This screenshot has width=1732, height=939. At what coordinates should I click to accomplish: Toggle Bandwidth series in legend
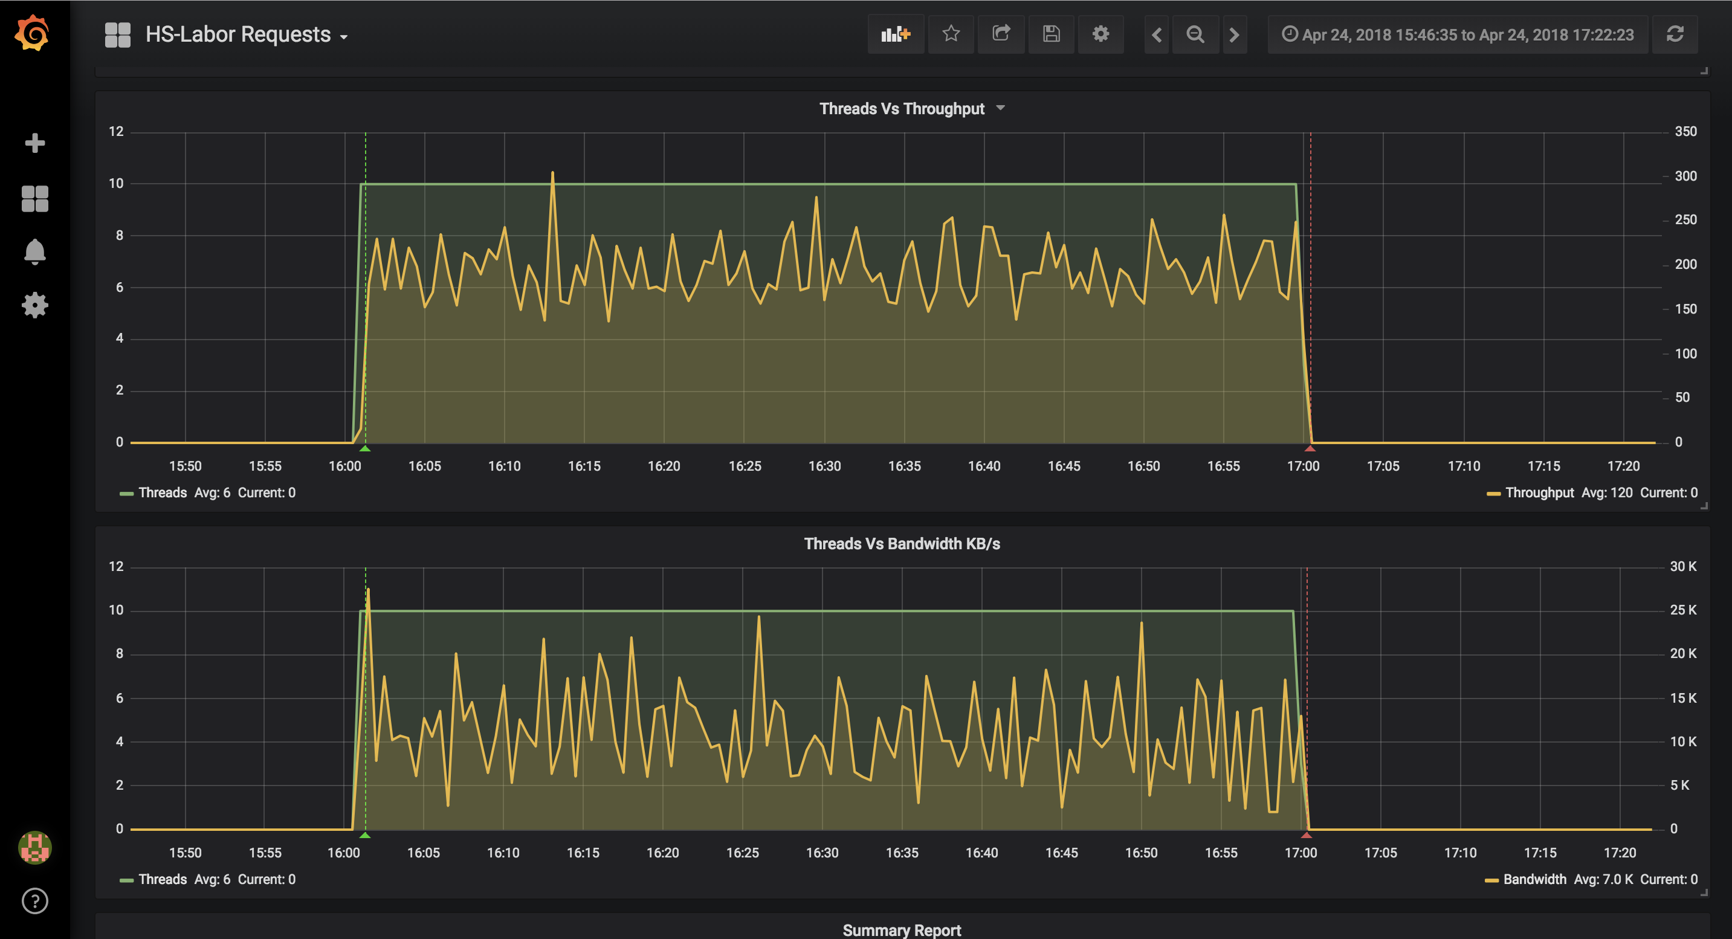(x=1534, y=879)
